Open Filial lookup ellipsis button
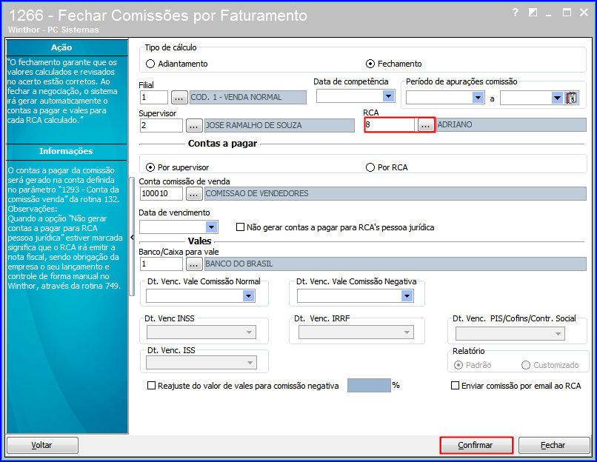The height and width of the screenshot is (462, 597). (x=179, y=98)
